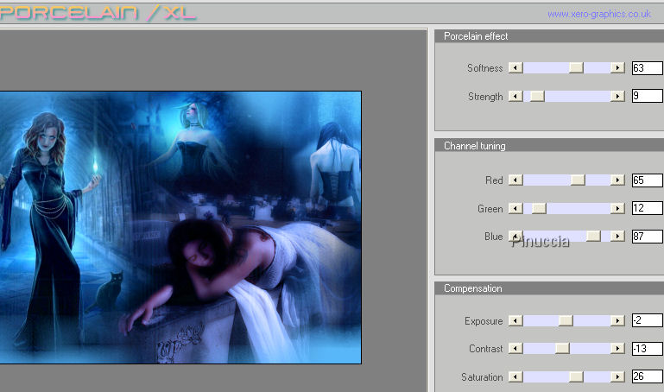Click the Red slider thumb
This screenshot has height=392, width=664.
[578, 180]
